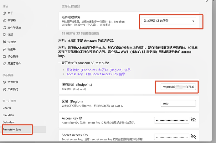The image size is (216, 143).
Task: Click the 快捷键 command-key icon
Action: pos(4,42)
